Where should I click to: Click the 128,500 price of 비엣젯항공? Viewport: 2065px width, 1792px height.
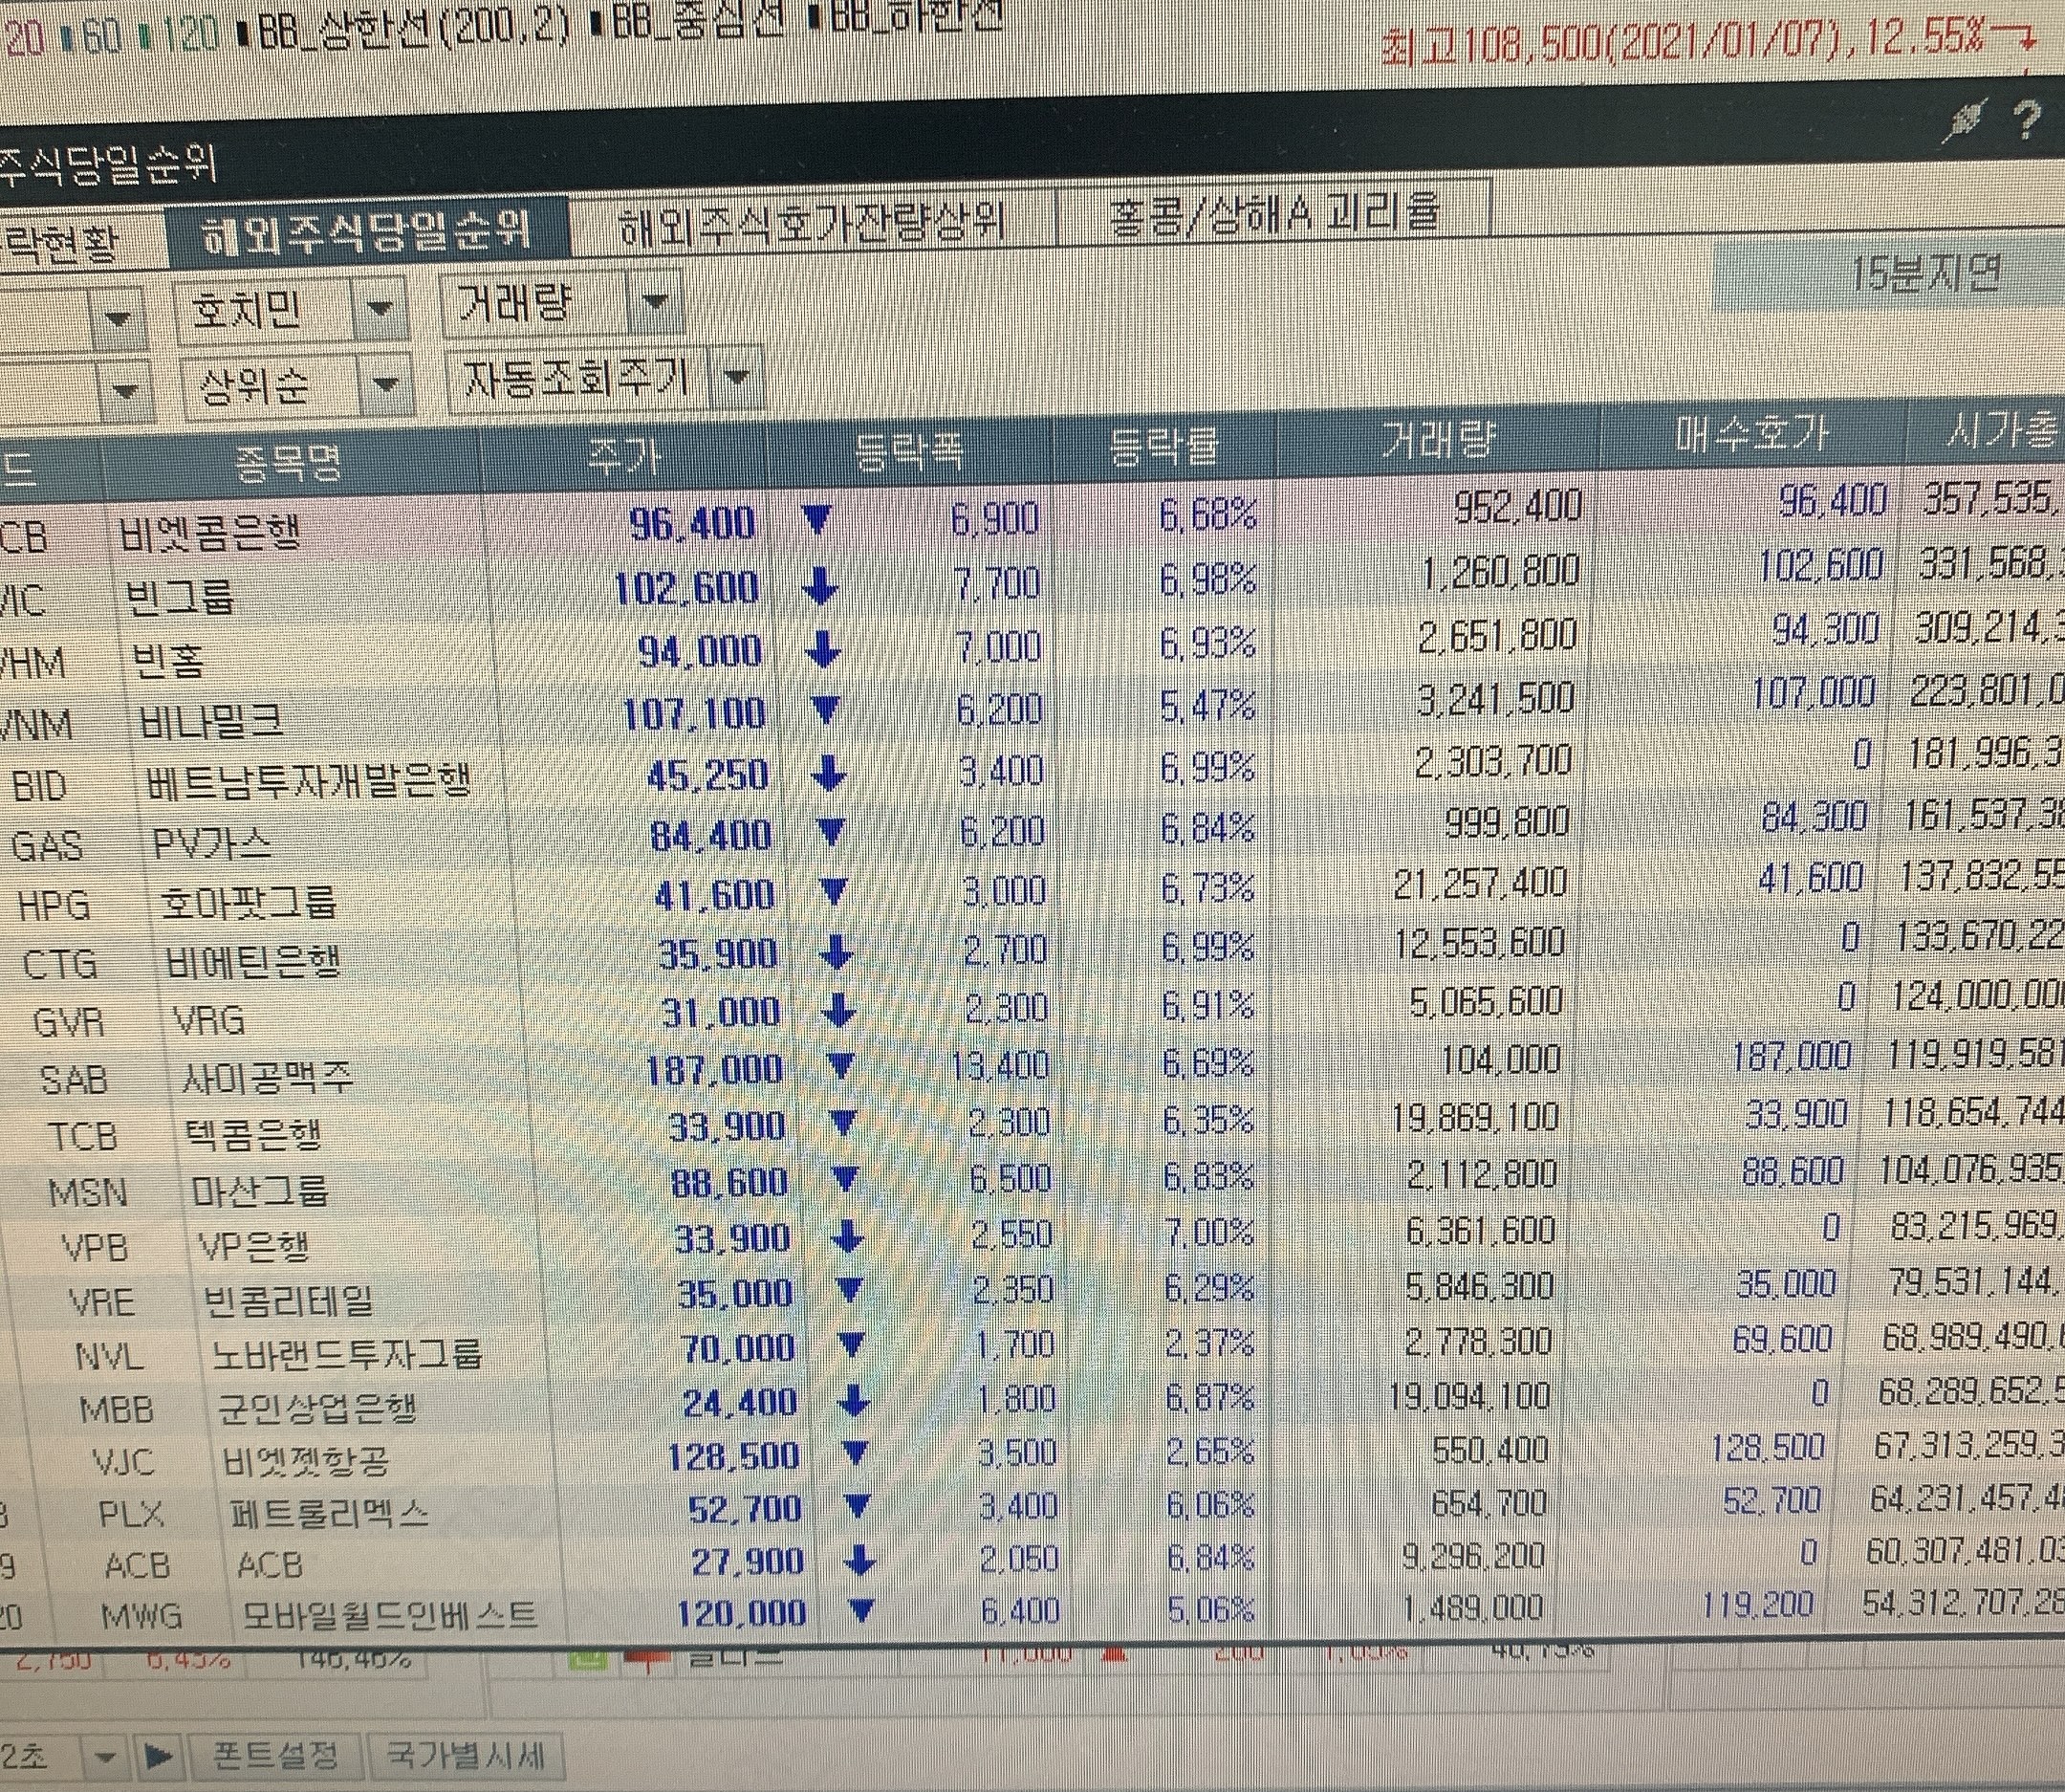pos(732,1456)
